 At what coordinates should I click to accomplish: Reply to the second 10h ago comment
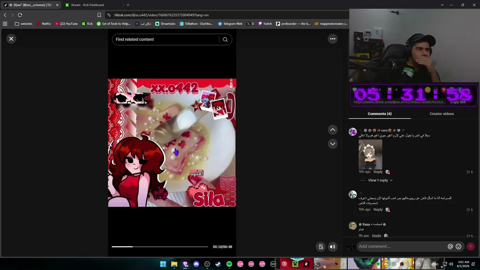coord(378,210)
